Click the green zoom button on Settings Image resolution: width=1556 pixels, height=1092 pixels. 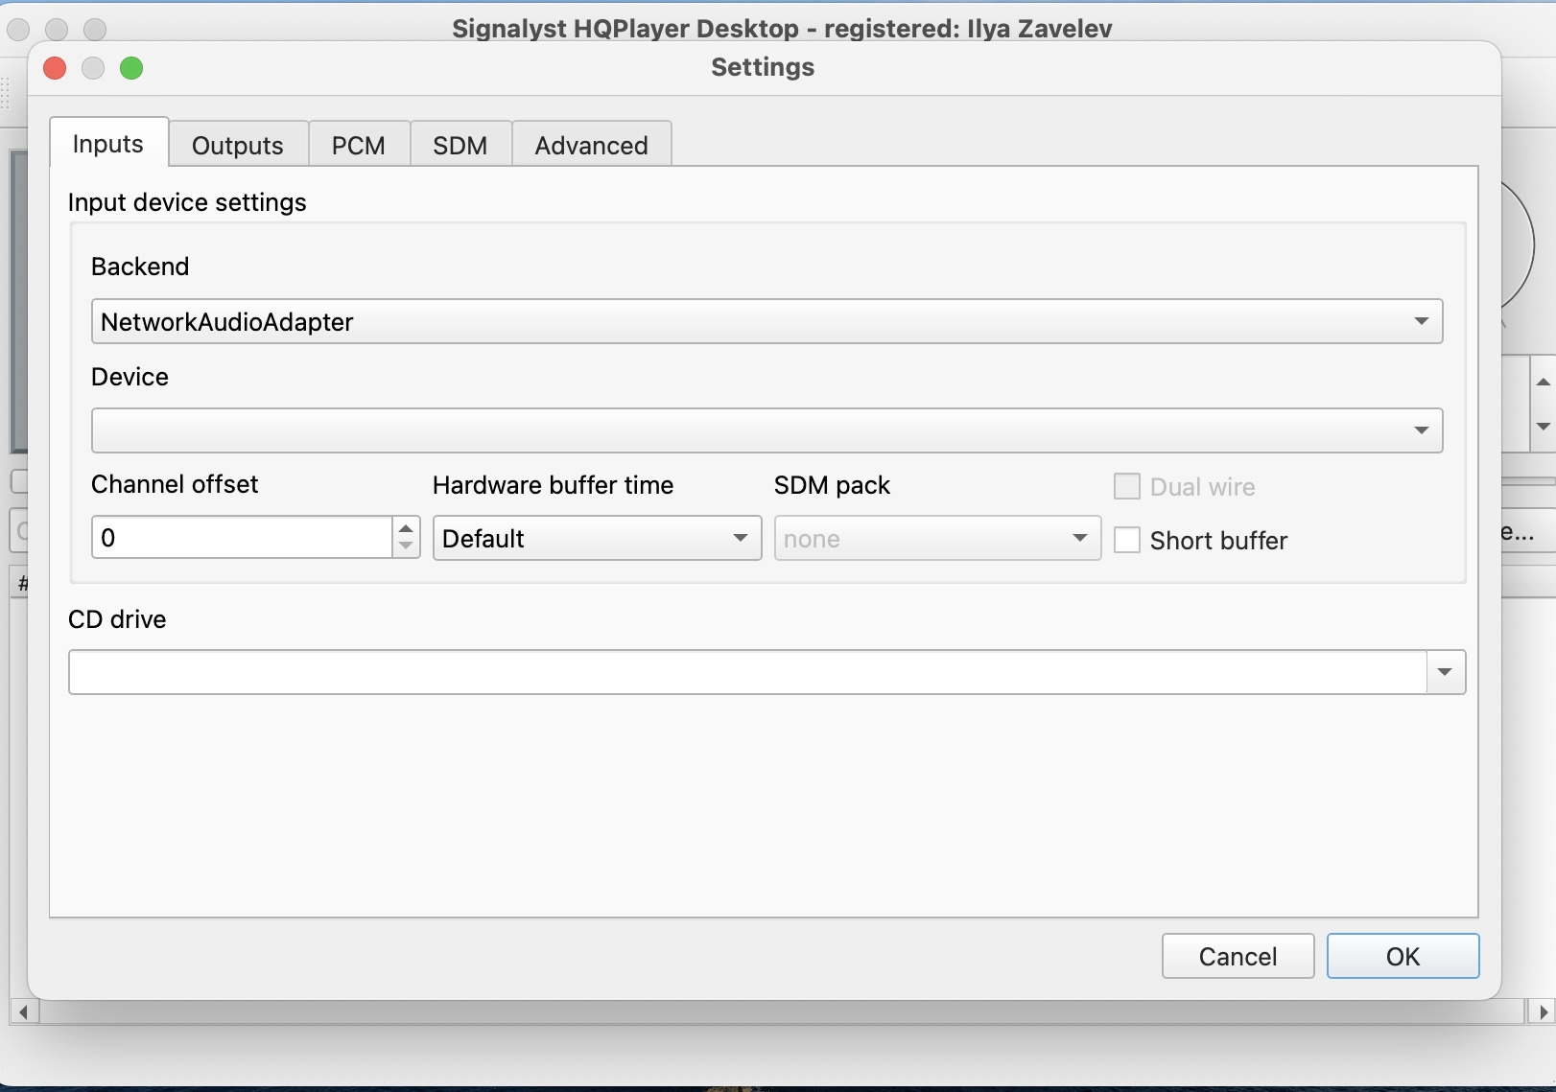click(x=131, y=68)
